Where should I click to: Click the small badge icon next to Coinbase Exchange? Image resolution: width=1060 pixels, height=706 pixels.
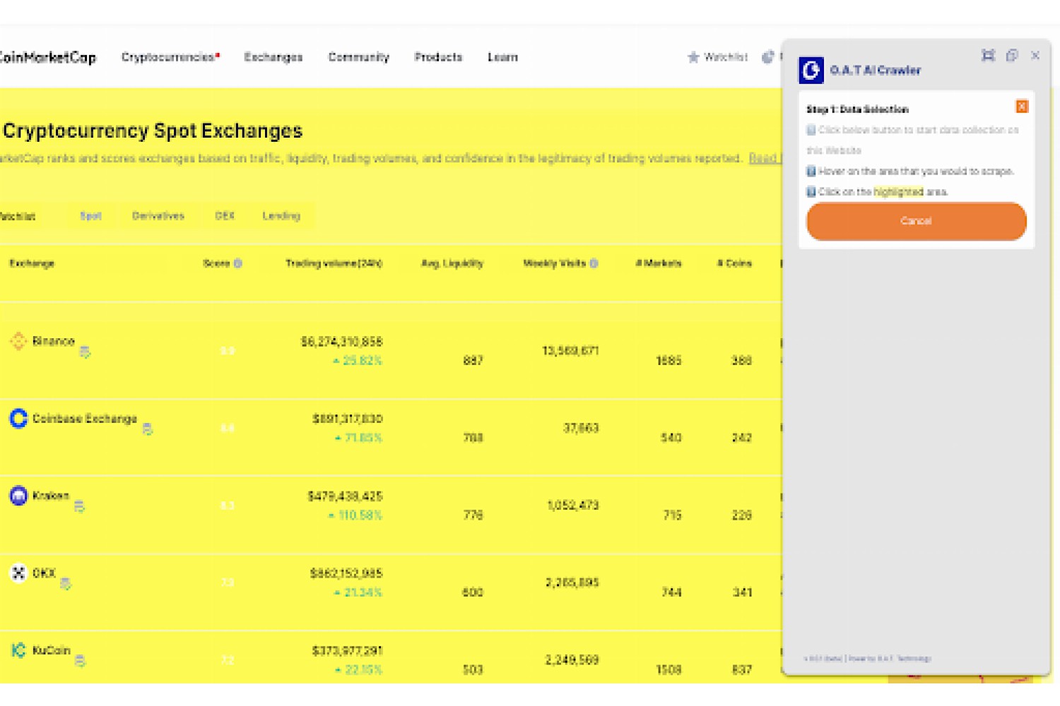147,429
